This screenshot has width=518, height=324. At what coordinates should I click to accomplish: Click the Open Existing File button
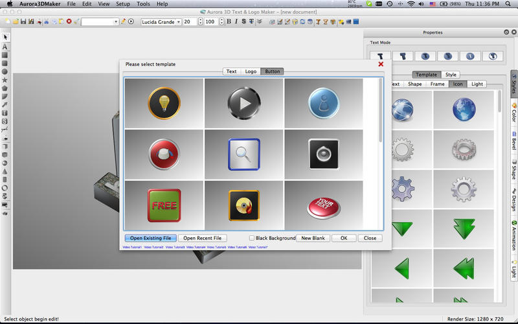tap(150, 238)
